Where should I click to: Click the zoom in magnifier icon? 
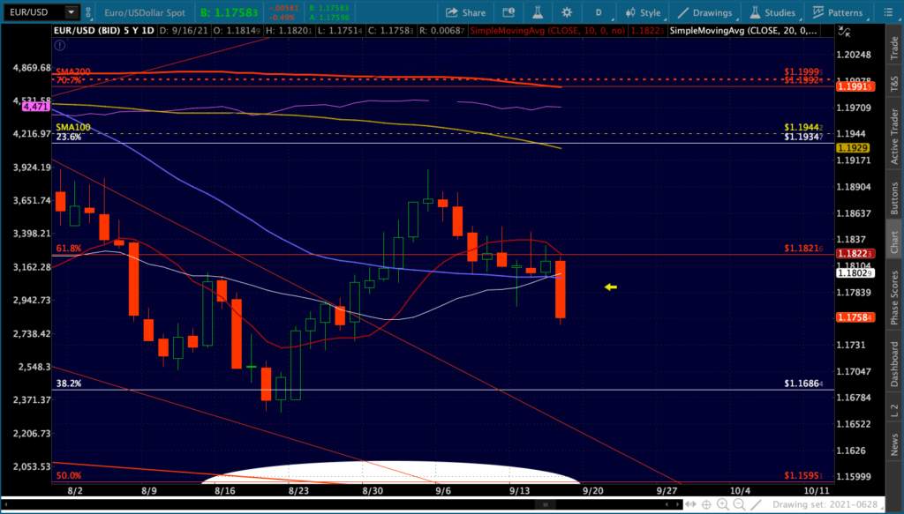pos(722,505)
